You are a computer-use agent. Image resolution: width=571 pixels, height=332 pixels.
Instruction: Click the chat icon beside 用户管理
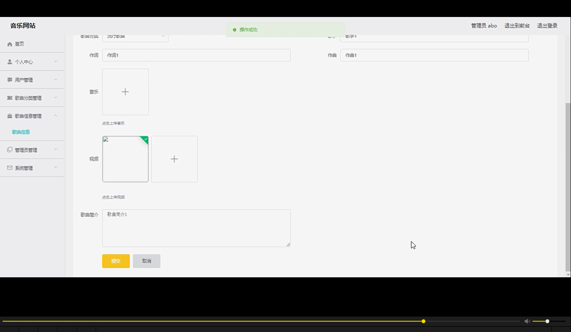(x=10, y=80)
